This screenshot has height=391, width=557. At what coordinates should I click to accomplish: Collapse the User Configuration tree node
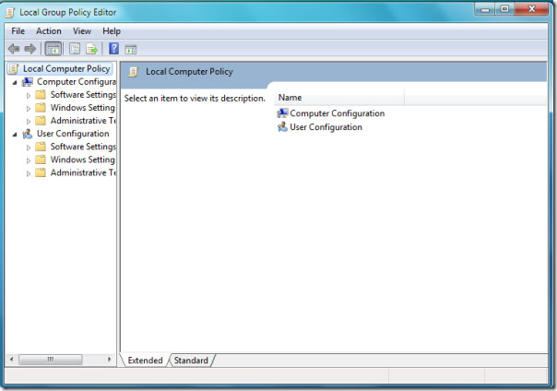15,135
